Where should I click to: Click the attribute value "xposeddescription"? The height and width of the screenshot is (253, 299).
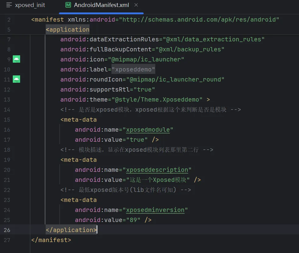click(x=157, y=170)
